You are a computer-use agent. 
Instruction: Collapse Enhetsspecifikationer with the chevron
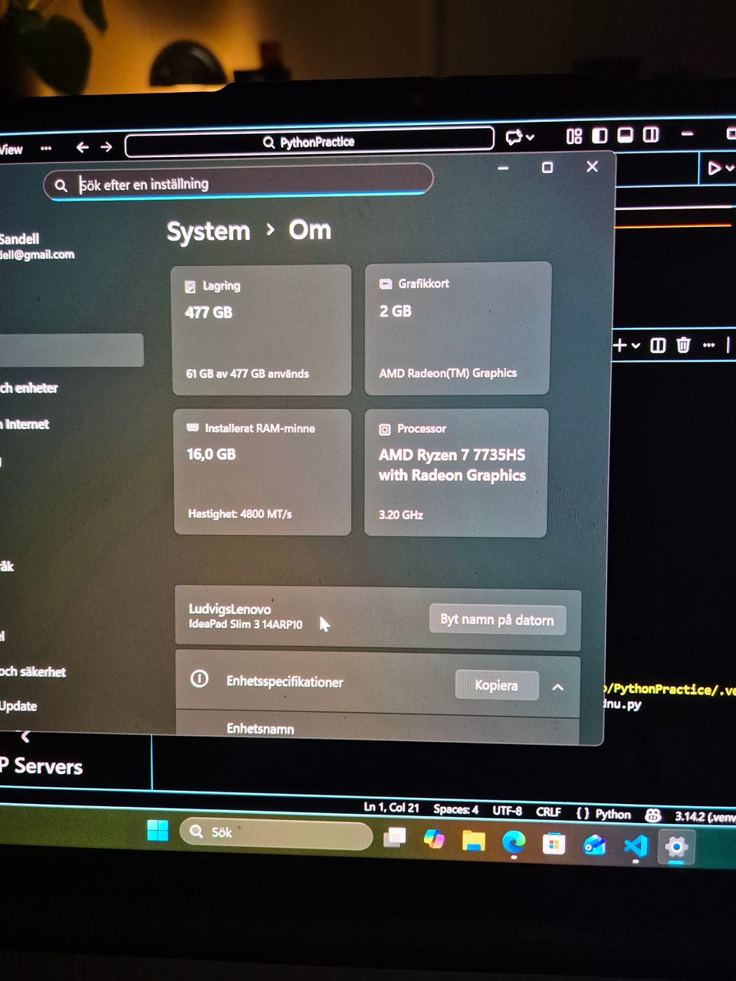[x=558, y=687]
